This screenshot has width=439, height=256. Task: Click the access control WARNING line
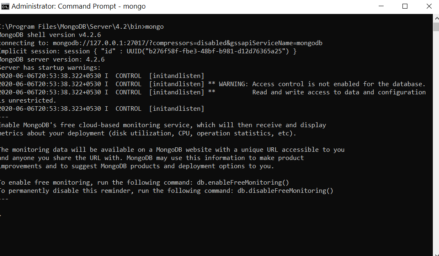(x=287, y=84)
